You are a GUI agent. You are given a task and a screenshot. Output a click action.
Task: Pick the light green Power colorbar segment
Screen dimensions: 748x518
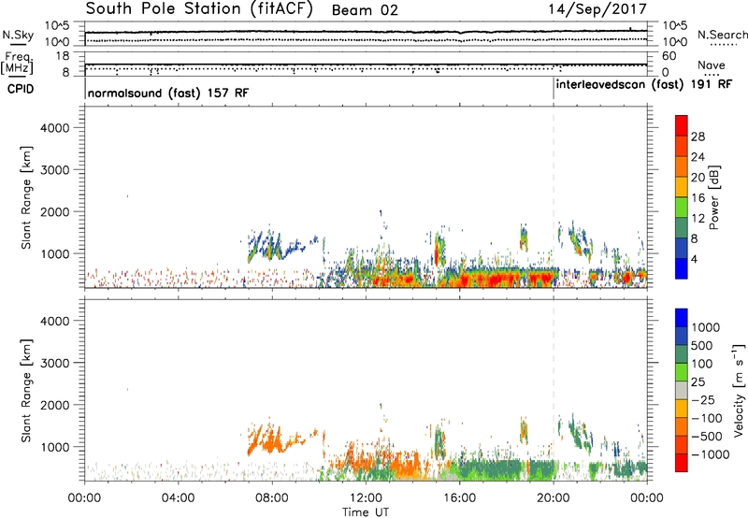[682, 207]
